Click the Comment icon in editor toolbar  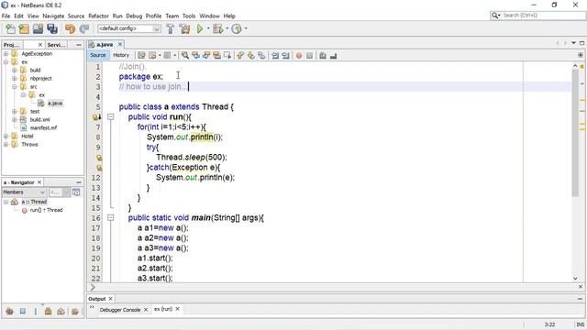(x=323, y=55)
